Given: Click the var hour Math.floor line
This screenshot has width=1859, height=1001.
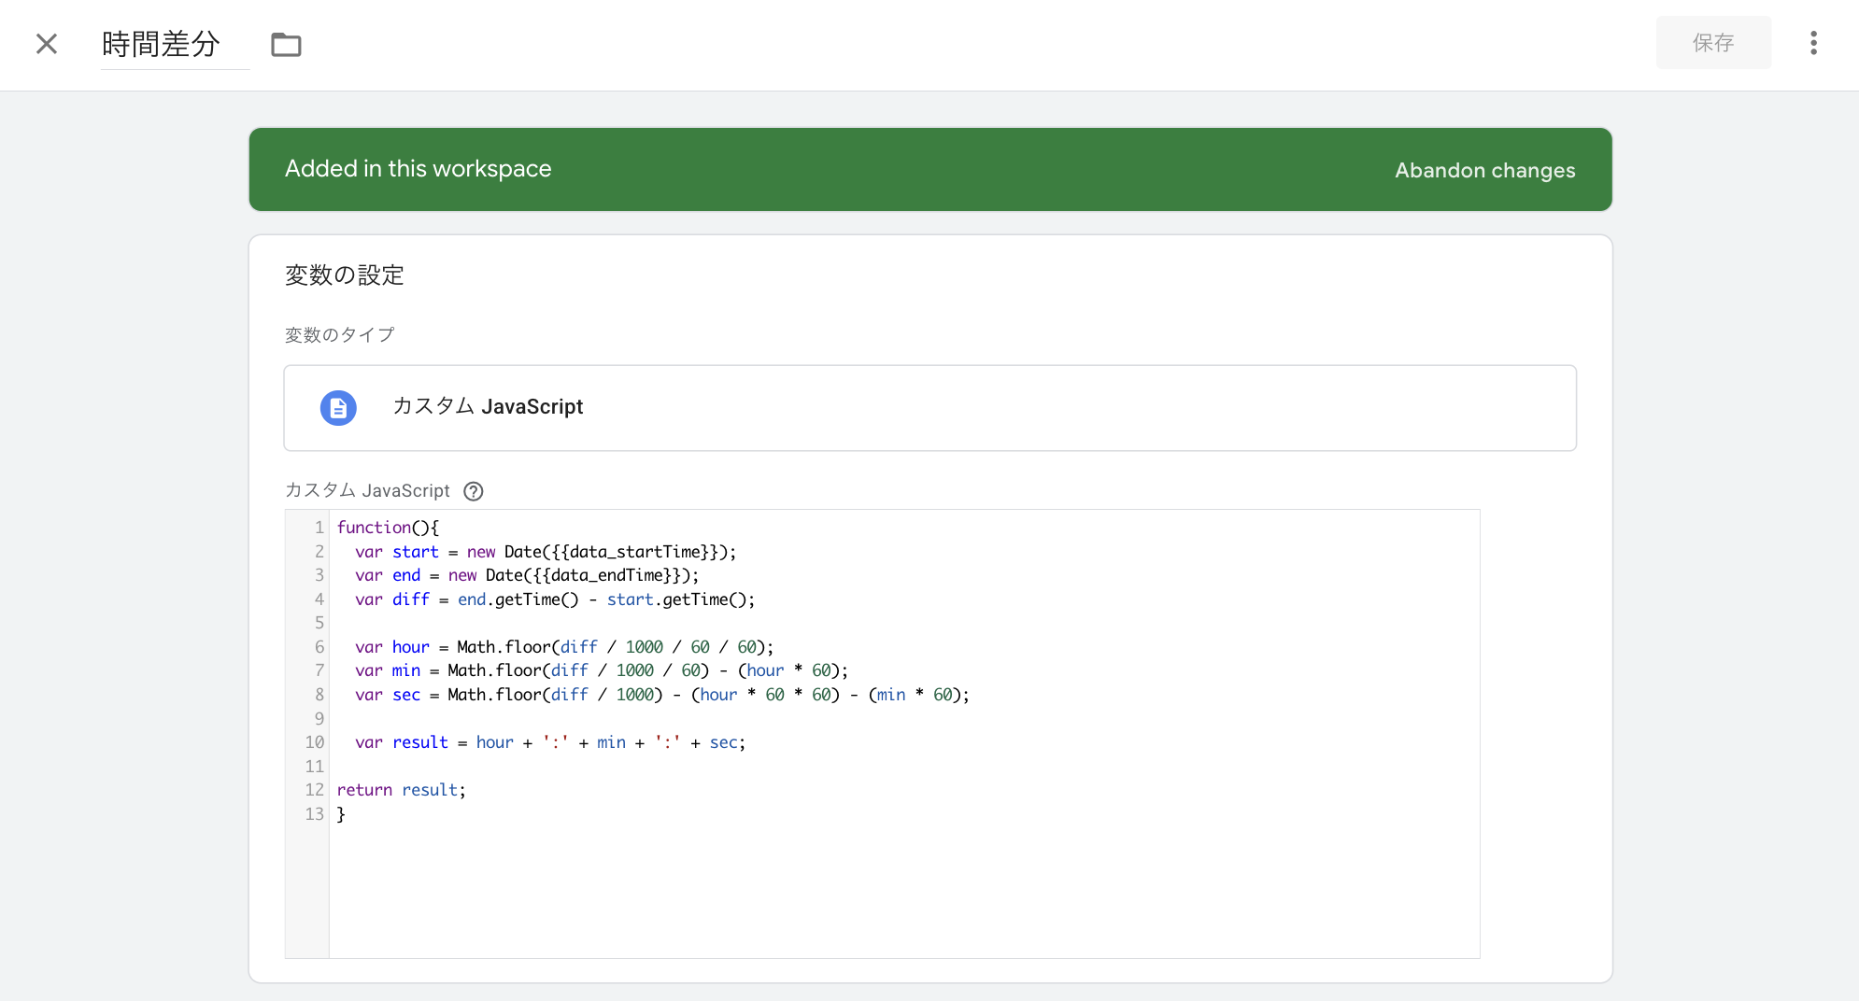Looking at the screenshot, I should (563, 647).
